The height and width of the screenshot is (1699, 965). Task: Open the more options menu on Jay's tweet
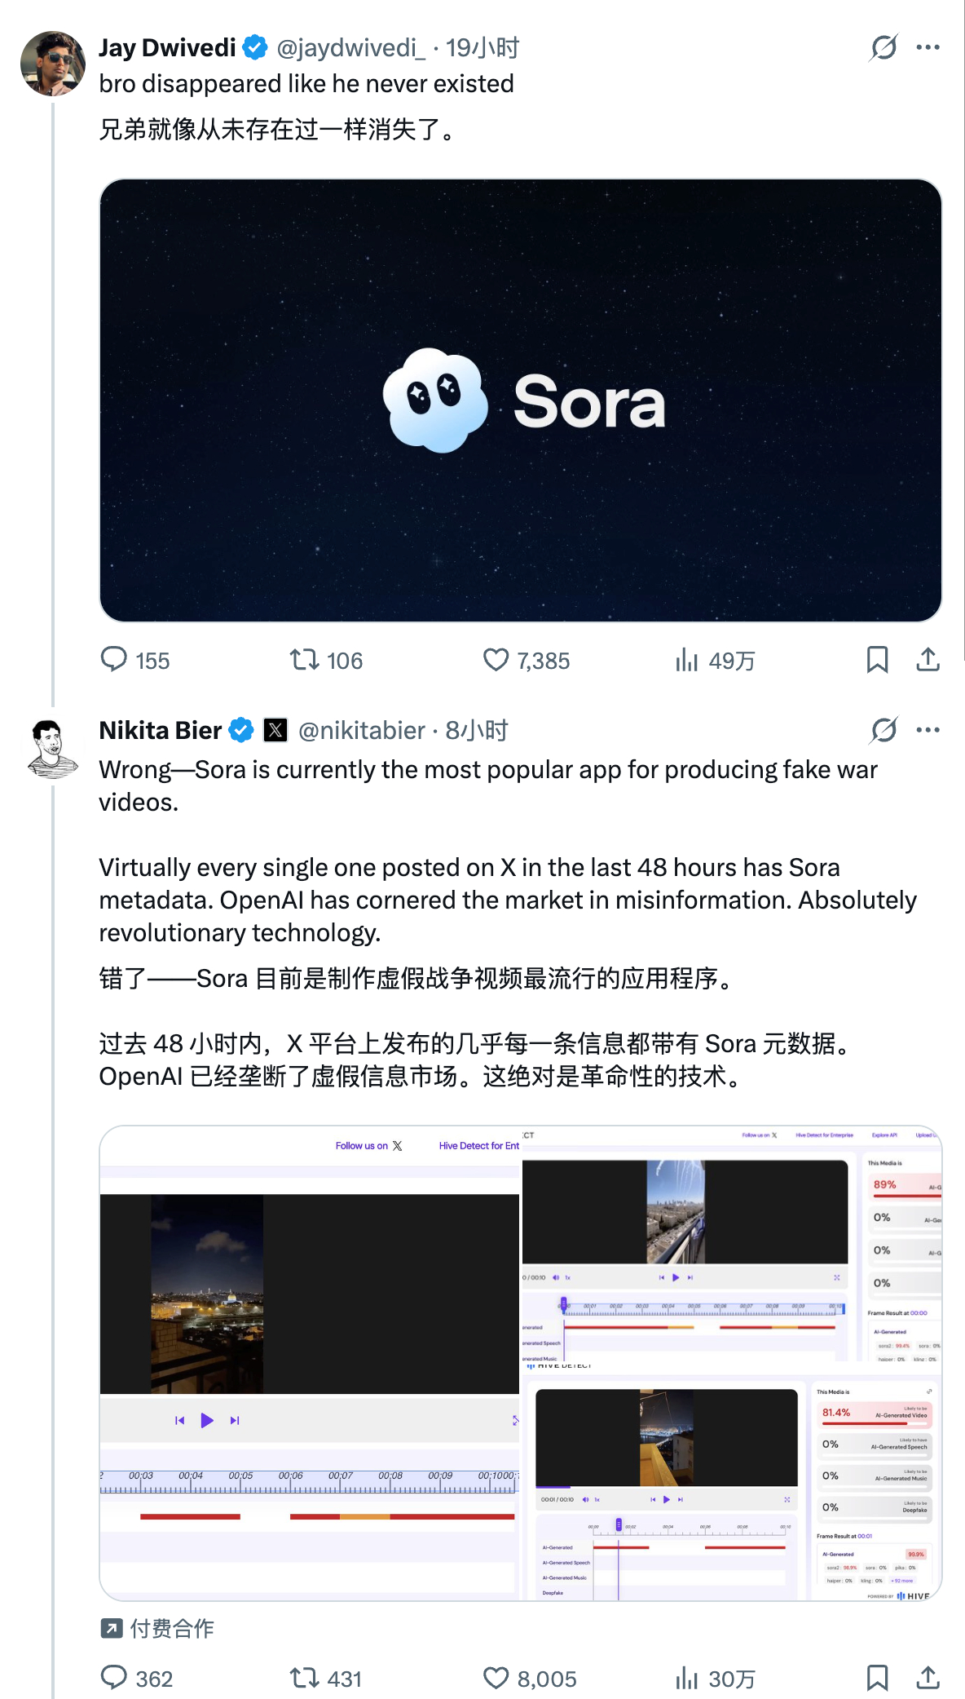(929, 47)
